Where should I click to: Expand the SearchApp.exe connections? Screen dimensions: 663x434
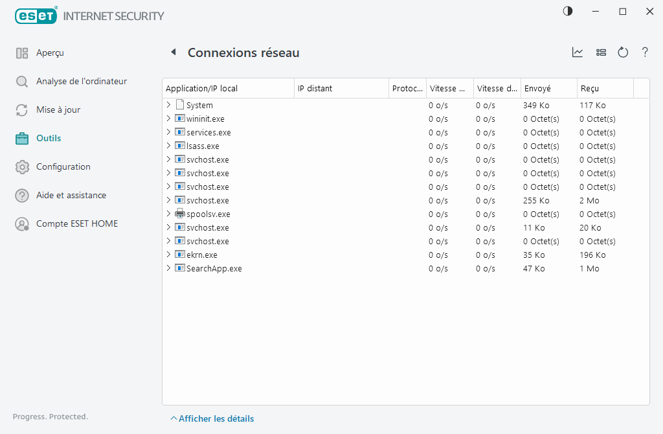169,268
